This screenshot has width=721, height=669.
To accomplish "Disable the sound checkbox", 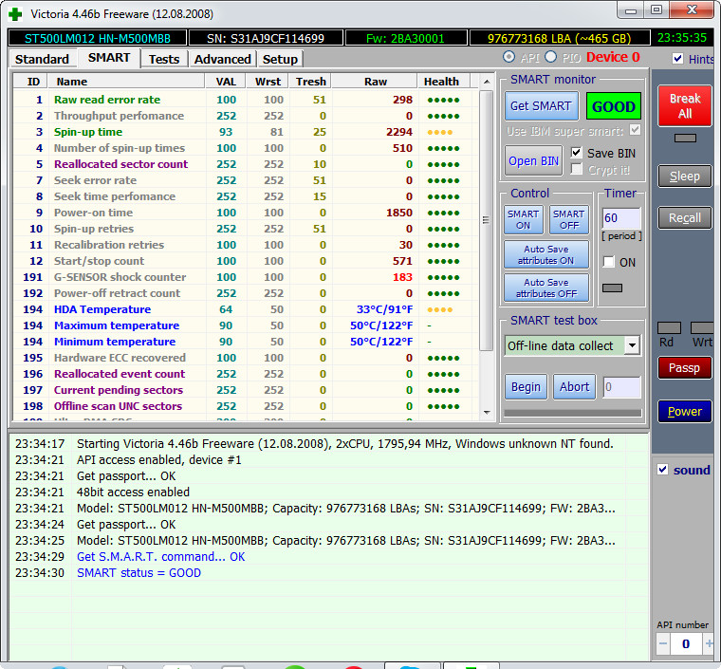I will tap(663, 470).
